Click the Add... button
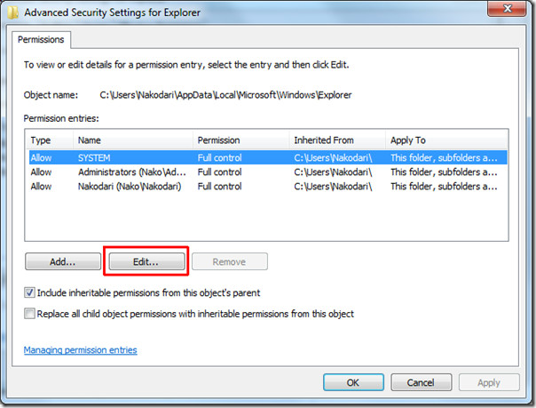Viewport: 536px width, 408px height. point(62,262)
